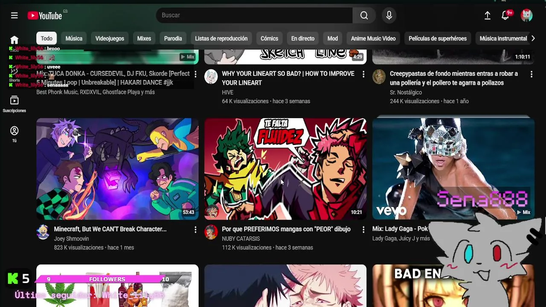Open options for TUCA DONKA mix
This screenshot has width=546, height=307.
coord(195,74)
